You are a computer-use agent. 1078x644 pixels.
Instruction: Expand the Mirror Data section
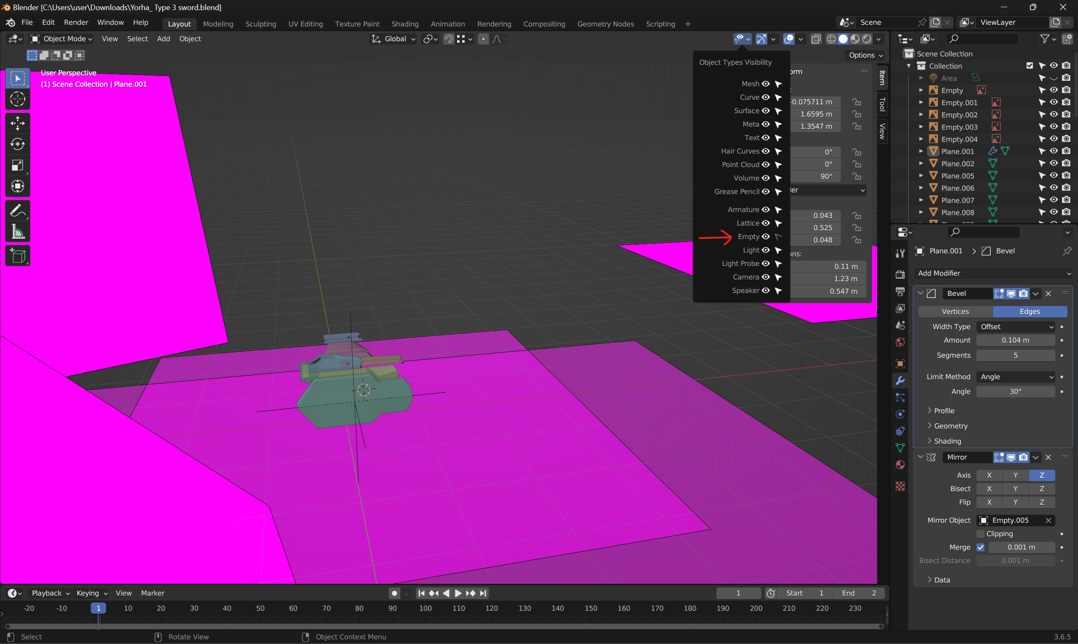[x=939, y=580]
